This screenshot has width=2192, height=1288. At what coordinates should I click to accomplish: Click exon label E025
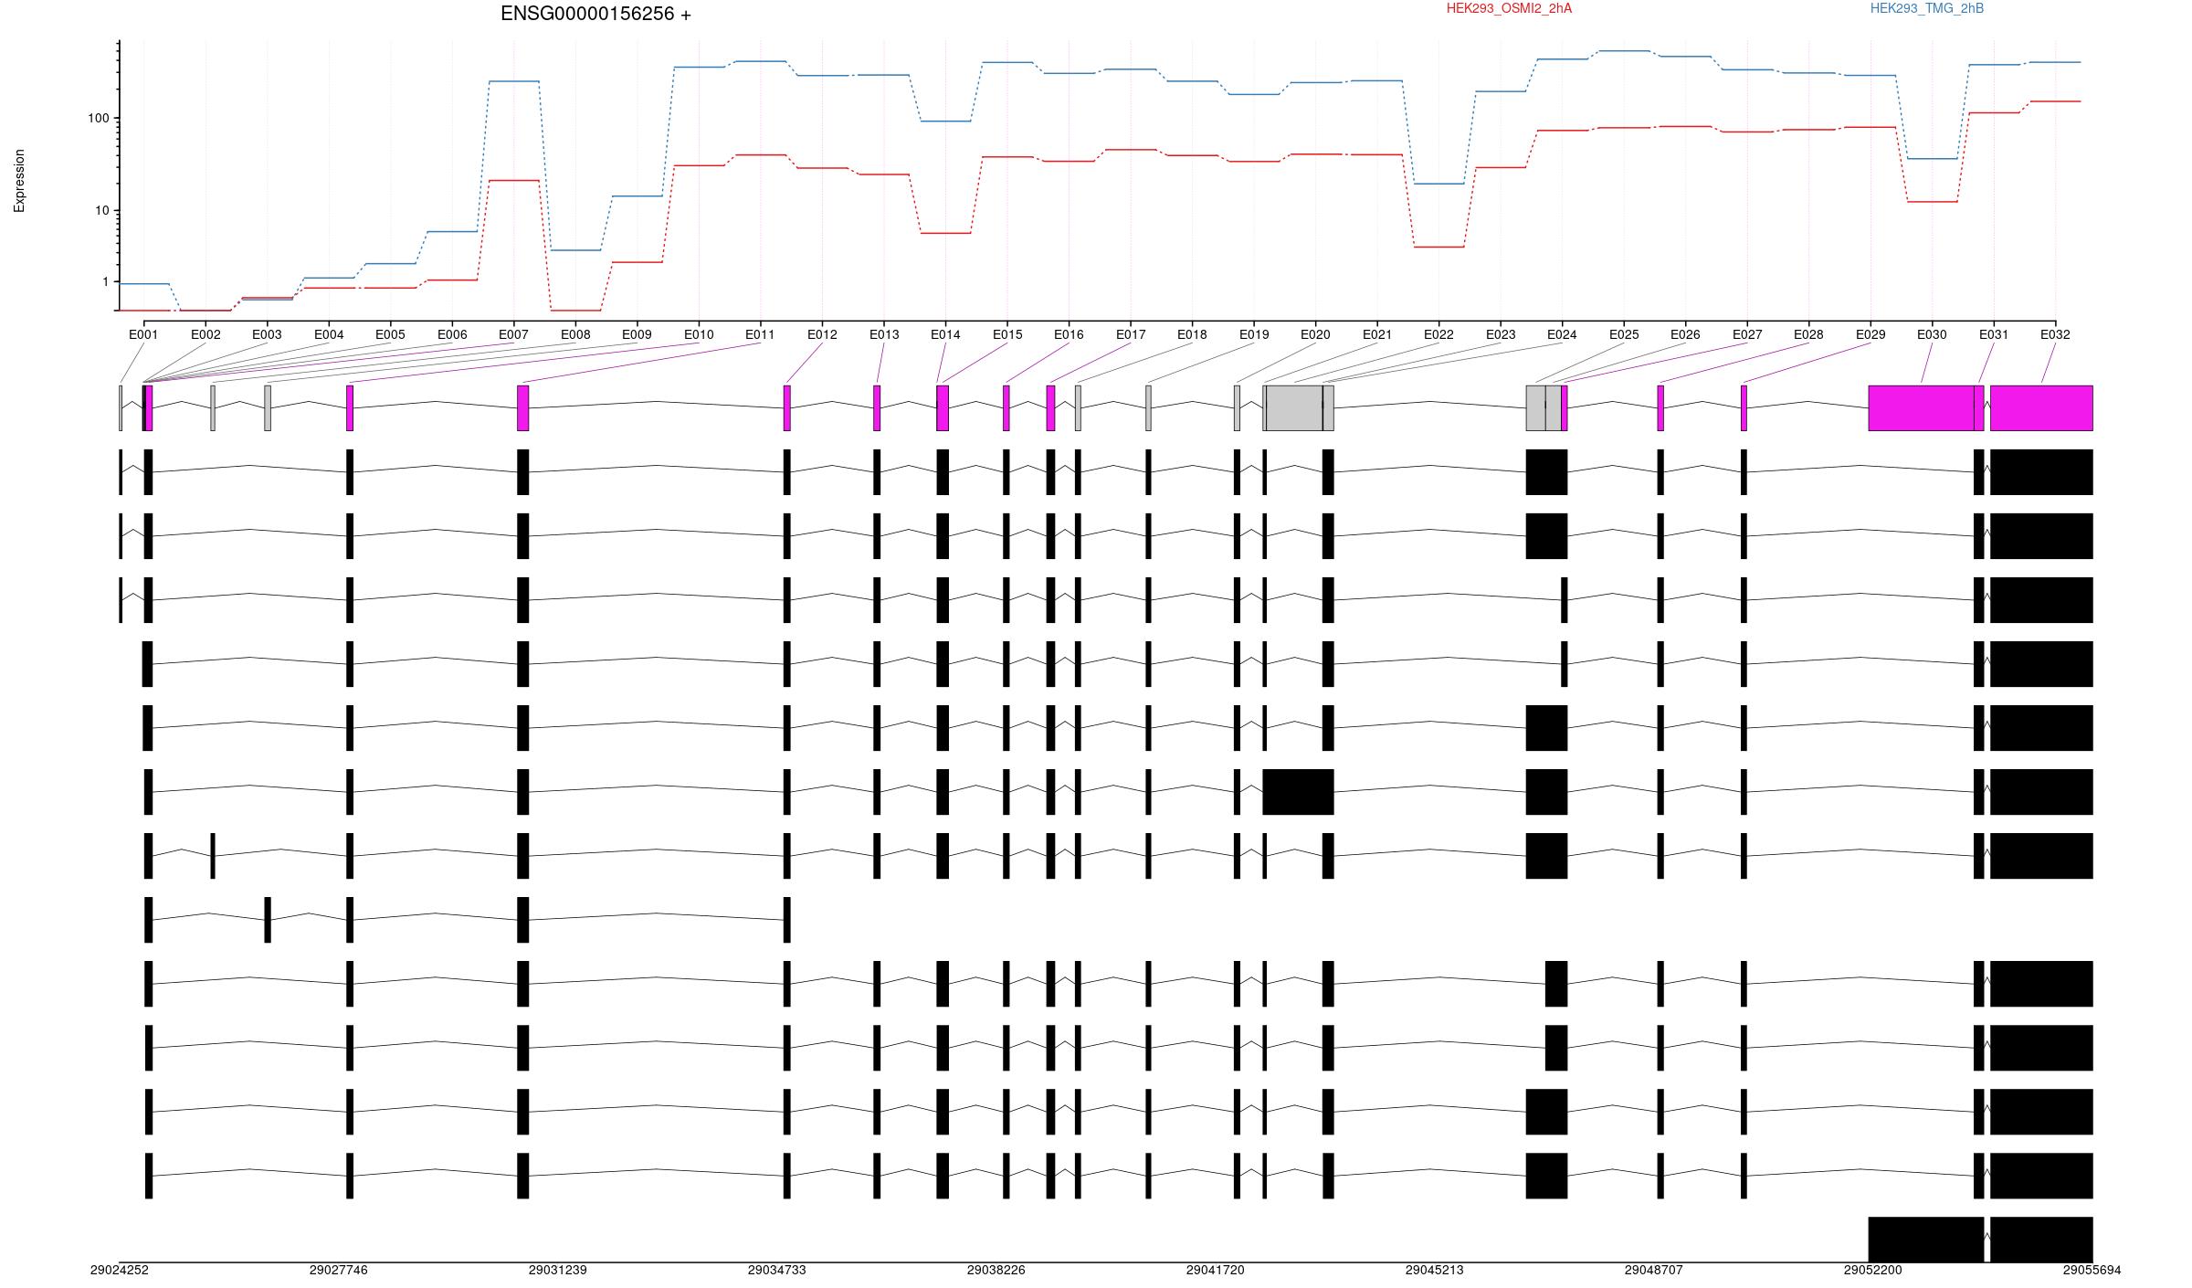[1624, 334]
